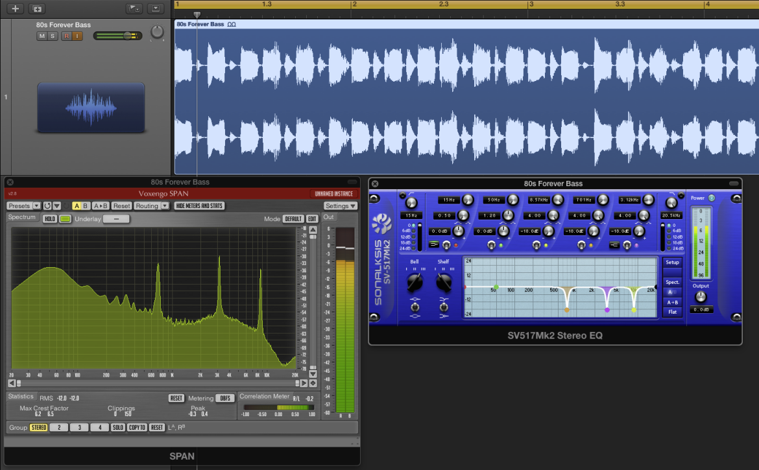Click the high-shelf shape icon on the 3.12kHz band
Viewport: 759px width, 470px height.
[614, 244]
